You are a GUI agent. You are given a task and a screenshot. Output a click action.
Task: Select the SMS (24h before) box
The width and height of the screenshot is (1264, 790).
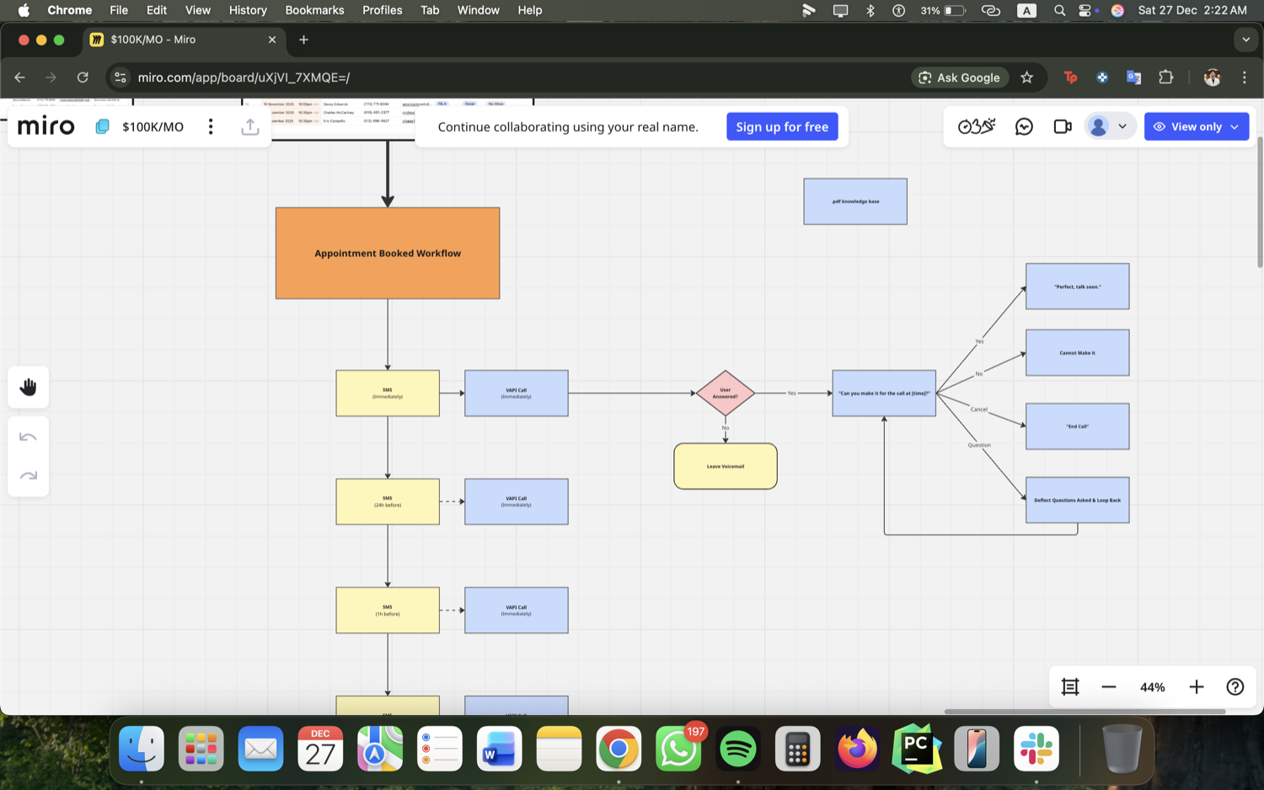click(388, 502)
